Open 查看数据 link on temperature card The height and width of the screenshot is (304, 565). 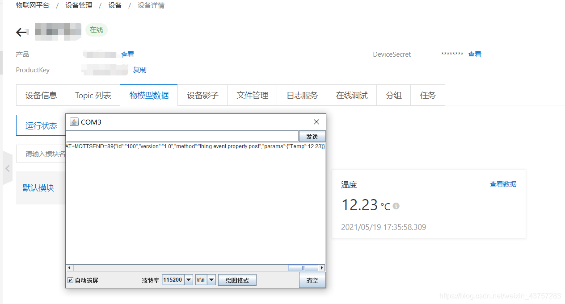503,184
